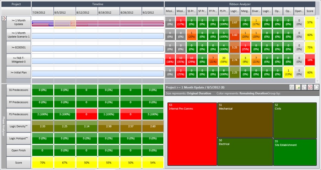The width and height of the screenshot is (321, 170).
Task: Select the >= 1 Month Update project row
Action: [18, 22]
